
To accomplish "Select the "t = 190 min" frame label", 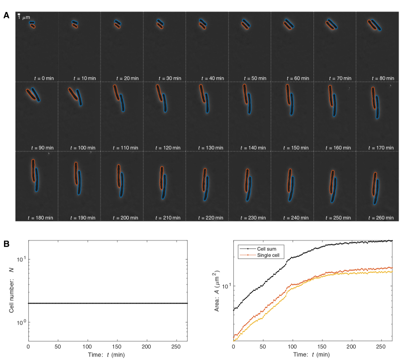I will (83, 218).
